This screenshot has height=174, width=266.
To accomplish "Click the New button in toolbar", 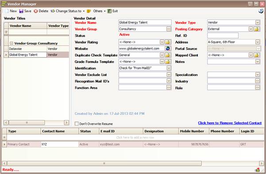I will point(11,11).
